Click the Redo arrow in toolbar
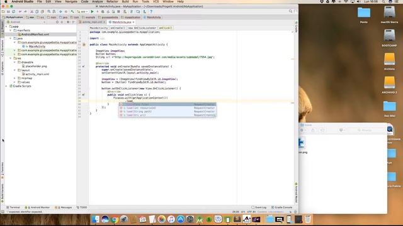This screenshot has height=226, width=403. [25, 11]
